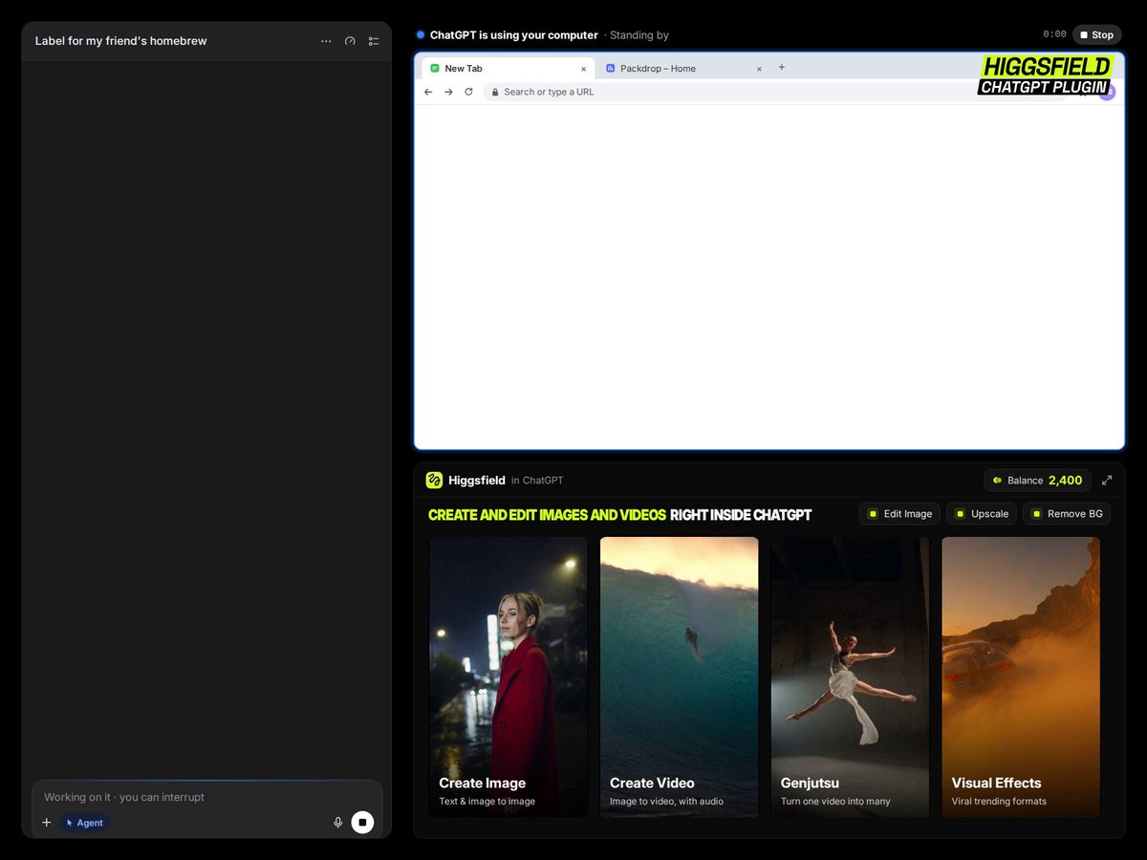
Task: Switch to the New Tab browser tab
Action: [508, 69]
